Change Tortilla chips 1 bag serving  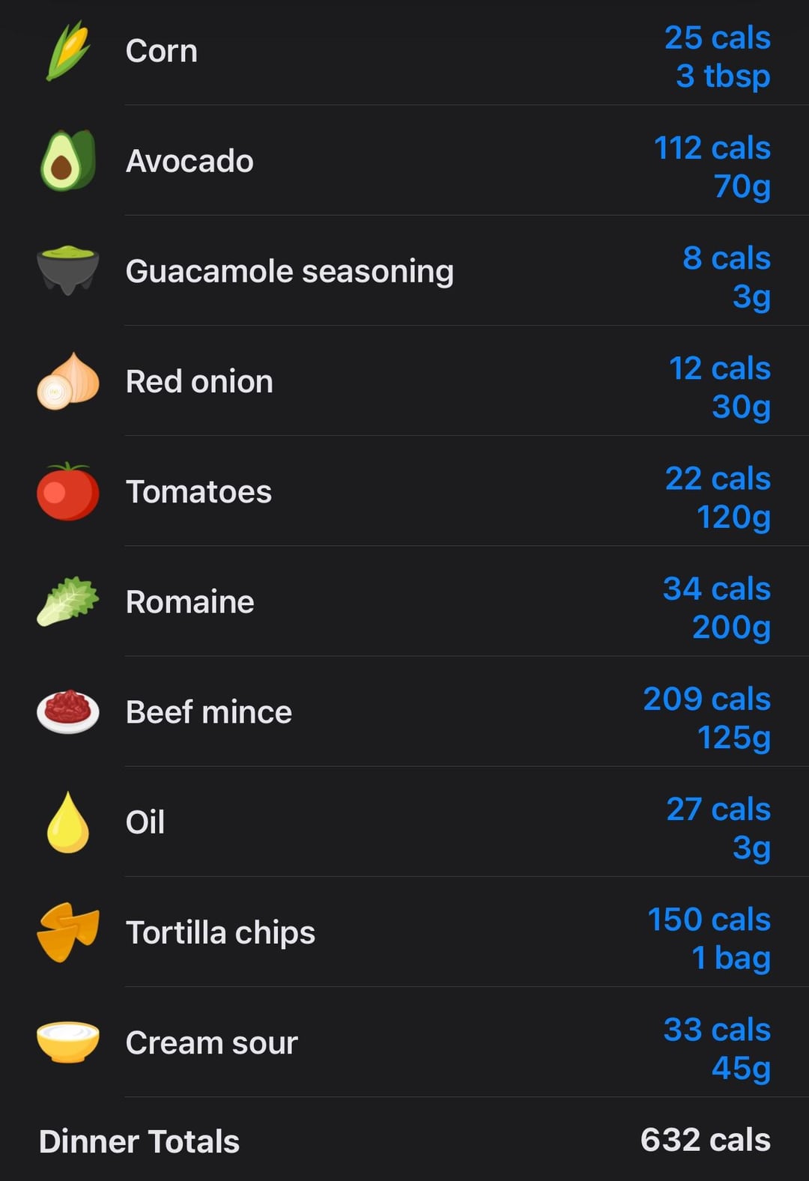(730, 957)
